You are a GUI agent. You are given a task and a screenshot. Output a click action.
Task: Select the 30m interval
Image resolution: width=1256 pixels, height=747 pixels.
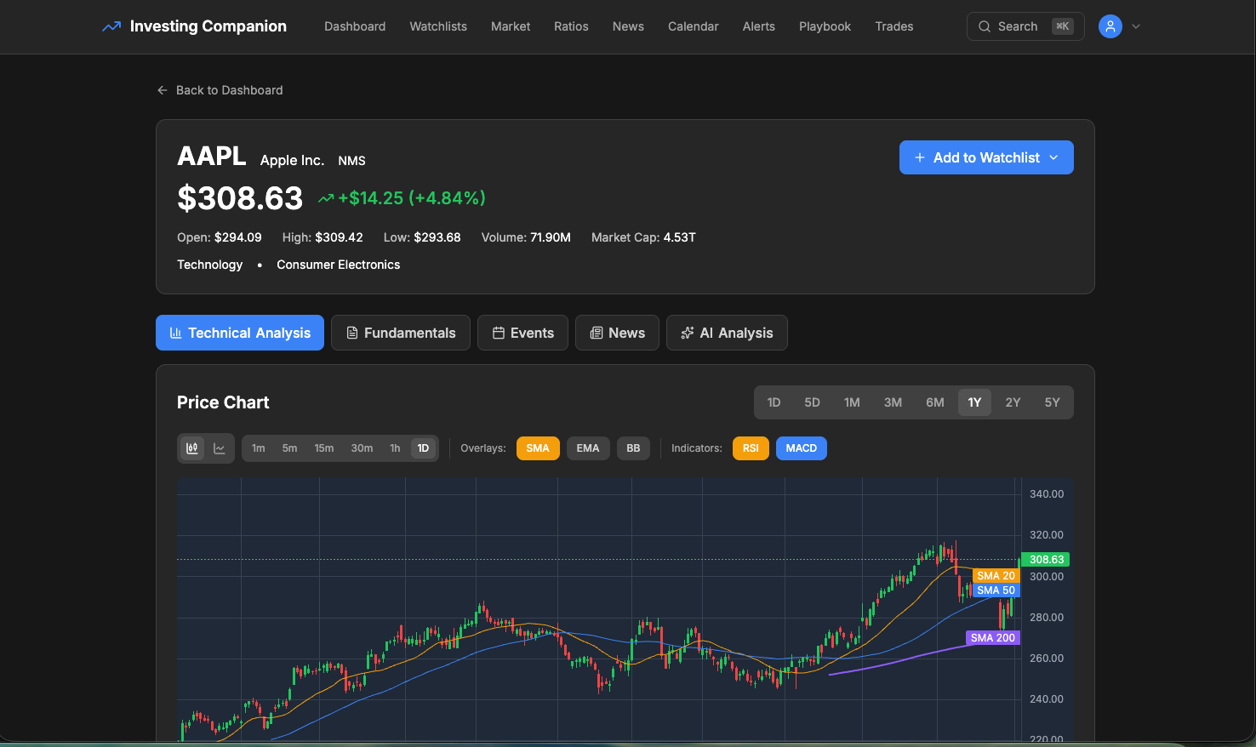click(x=362, y=448)
